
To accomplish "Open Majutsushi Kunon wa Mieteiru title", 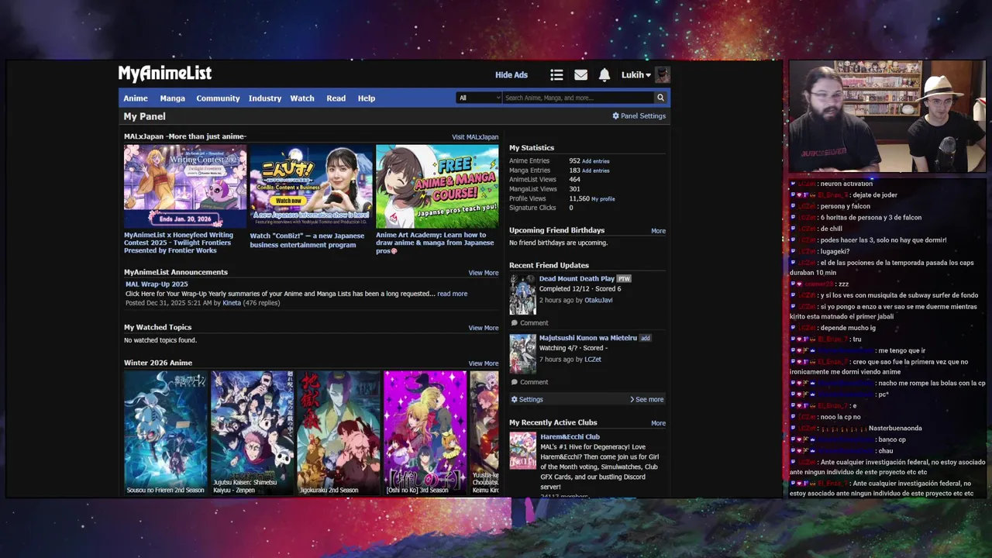I will 588,338.
